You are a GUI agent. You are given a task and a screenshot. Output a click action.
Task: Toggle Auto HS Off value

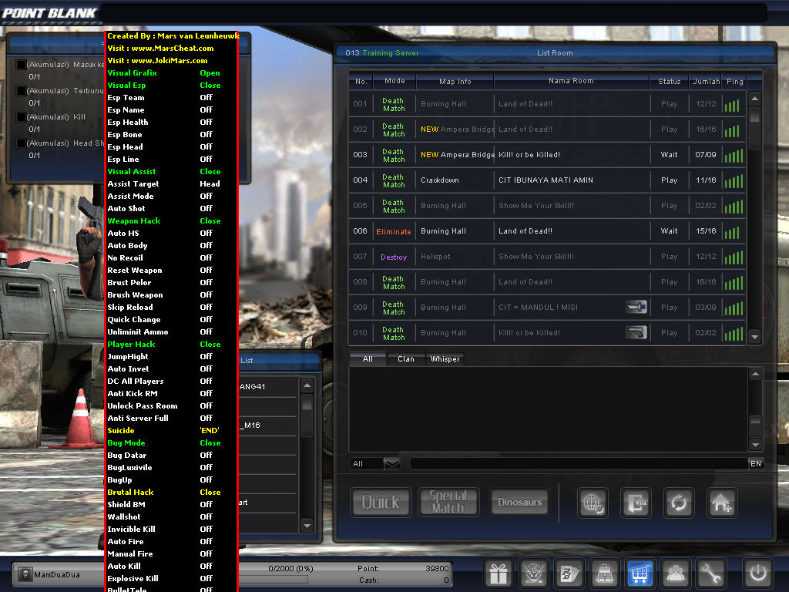tap(206, 233)
